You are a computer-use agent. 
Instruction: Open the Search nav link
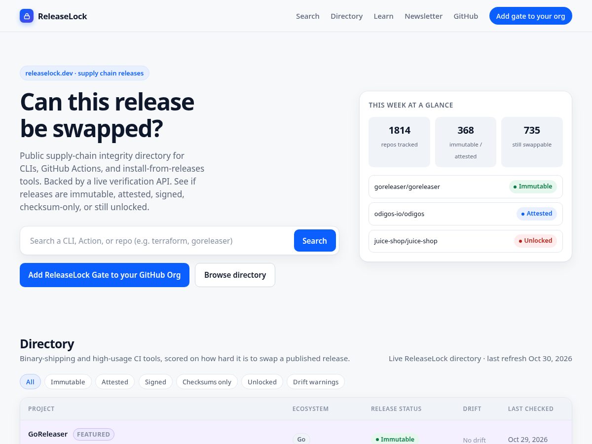point(308,16)
